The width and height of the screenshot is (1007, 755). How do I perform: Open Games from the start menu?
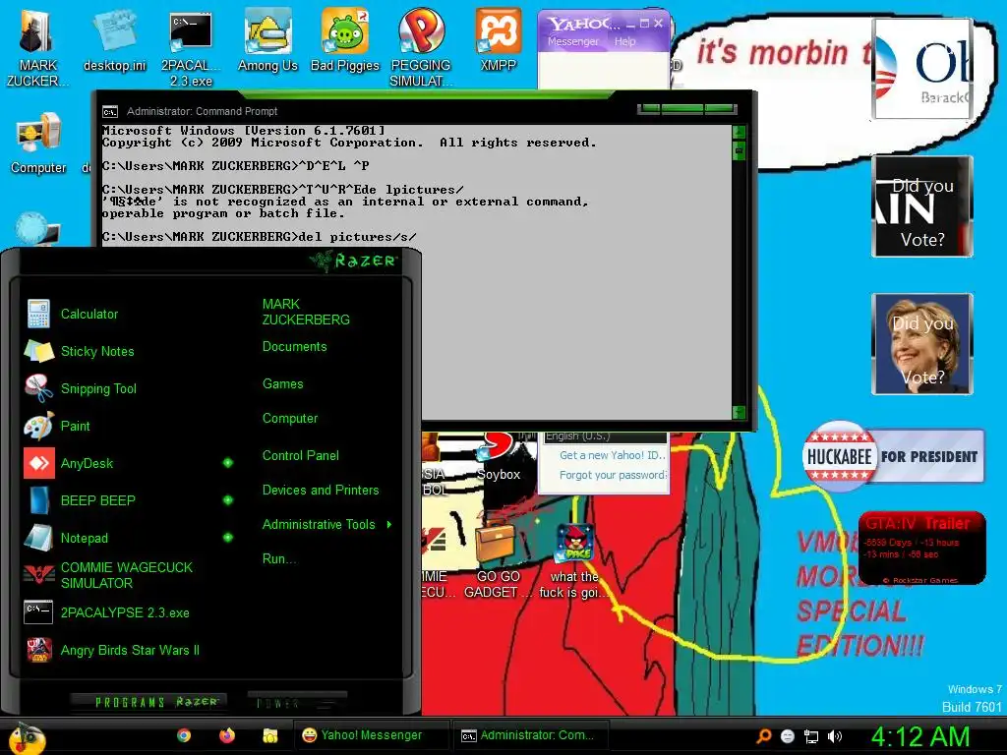click(282, 384)
